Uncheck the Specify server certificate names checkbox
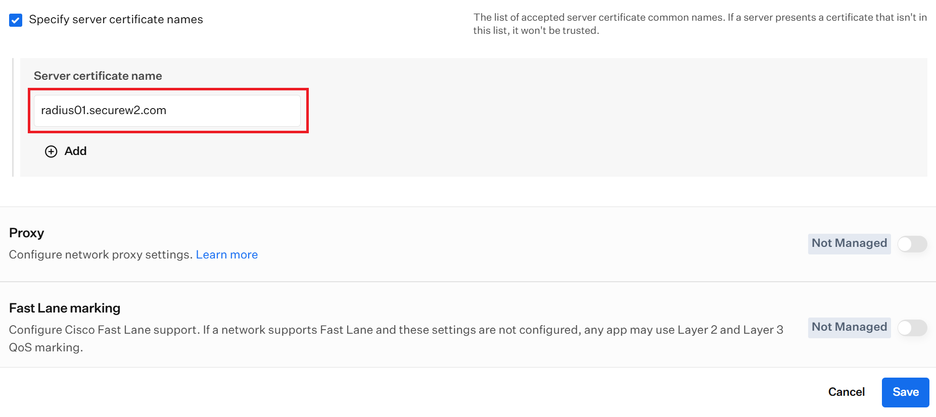 16,20
